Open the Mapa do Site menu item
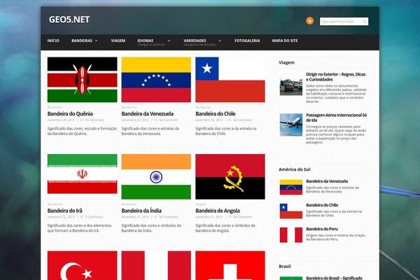The height and width of the screenshot is (280, 420). tap(285, 41)
